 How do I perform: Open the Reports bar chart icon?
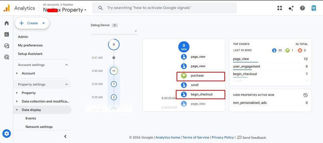7,34
